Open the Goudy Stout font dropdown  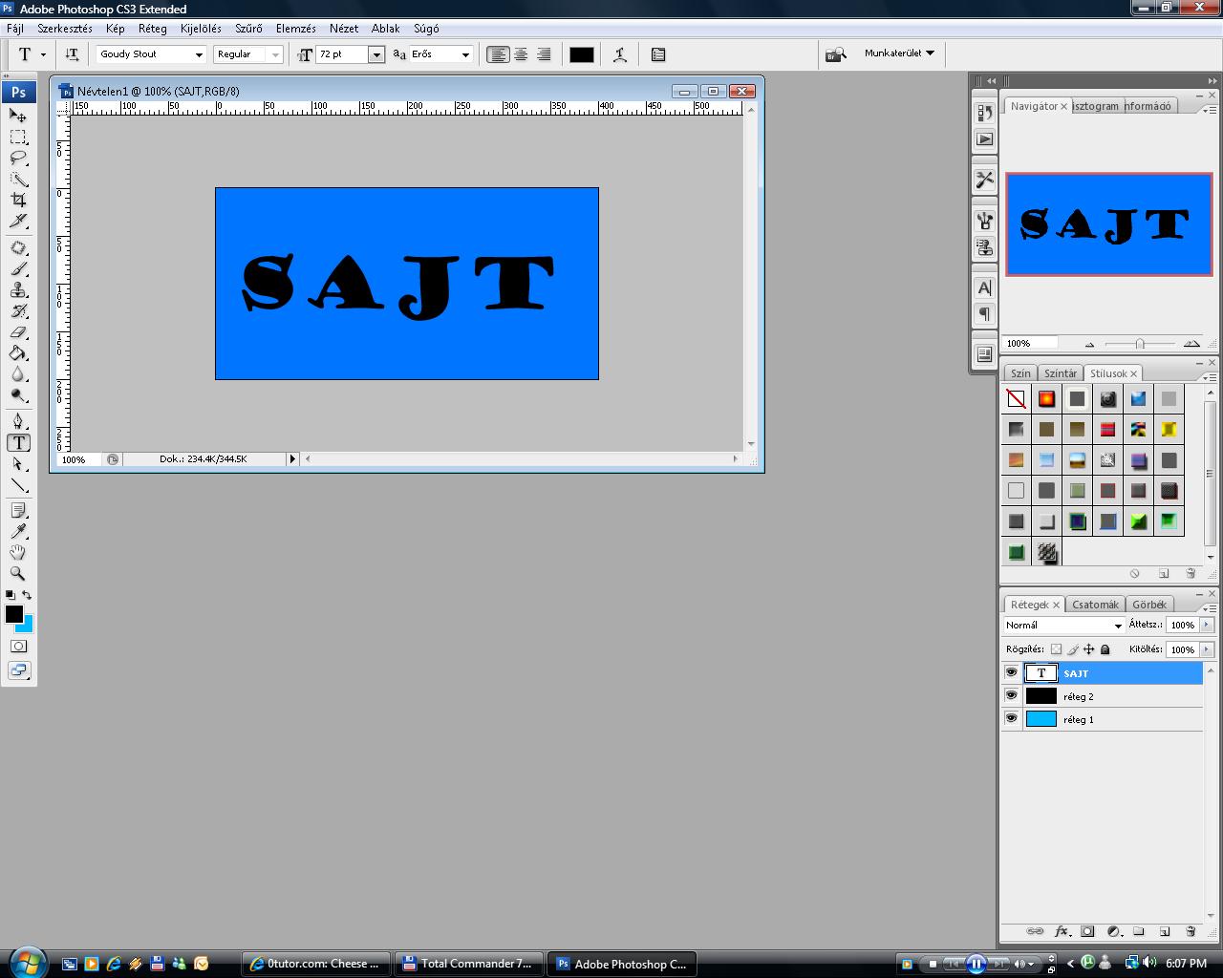point(199,54)
